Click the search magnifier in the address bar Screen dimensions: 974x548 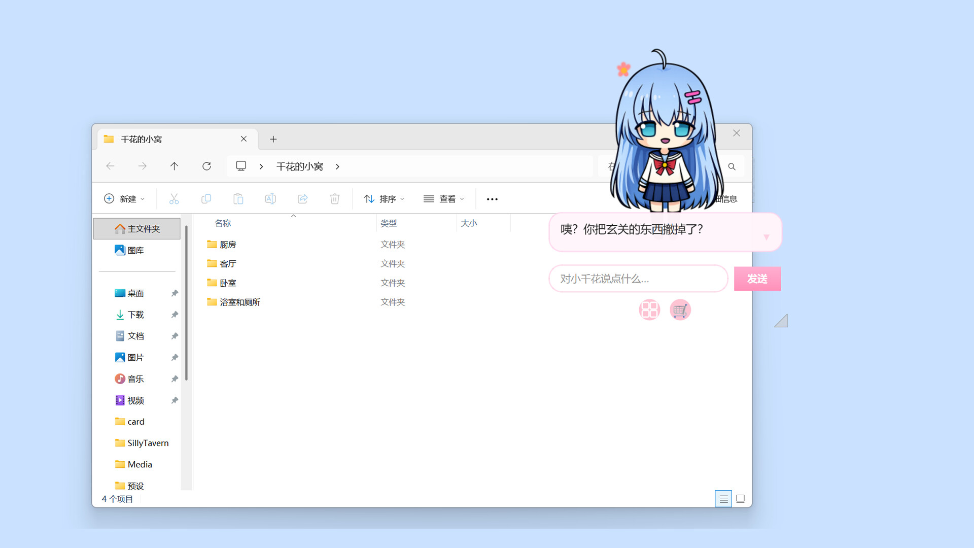tap(732, 166)
